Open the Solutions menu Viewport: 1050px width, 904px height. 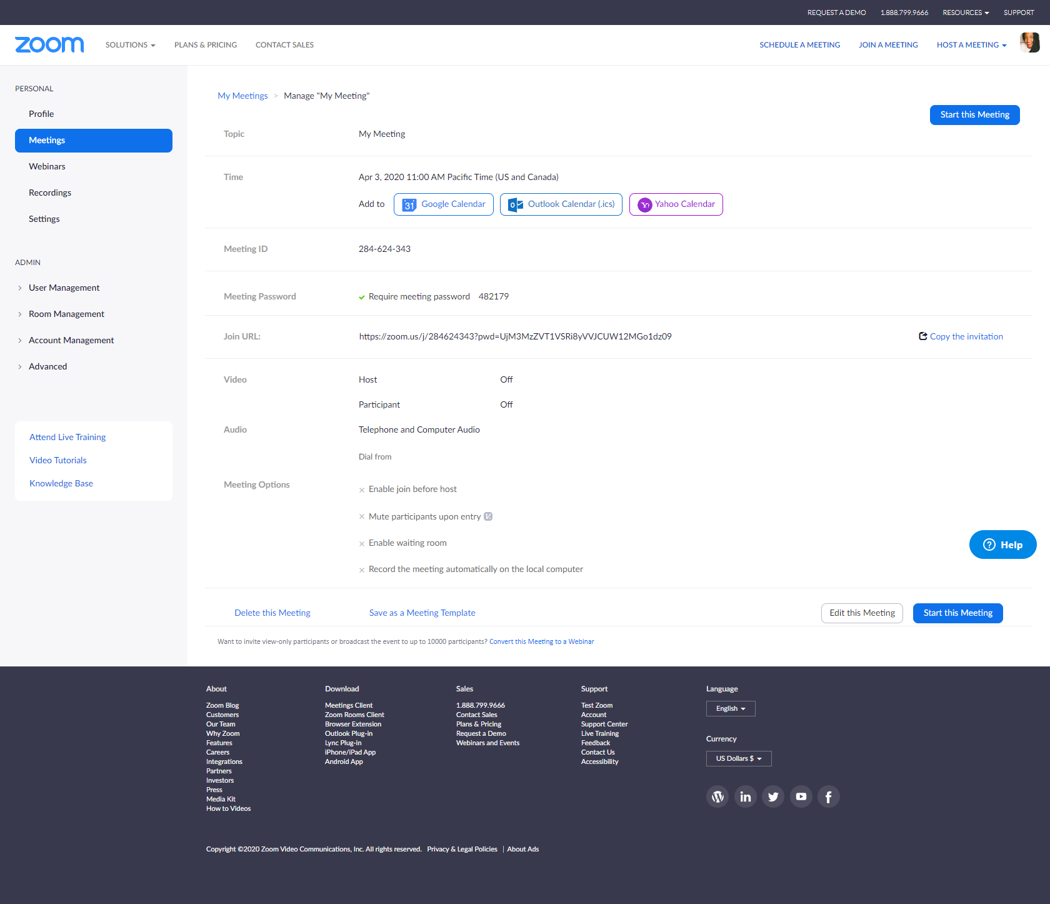pos(130,45)
